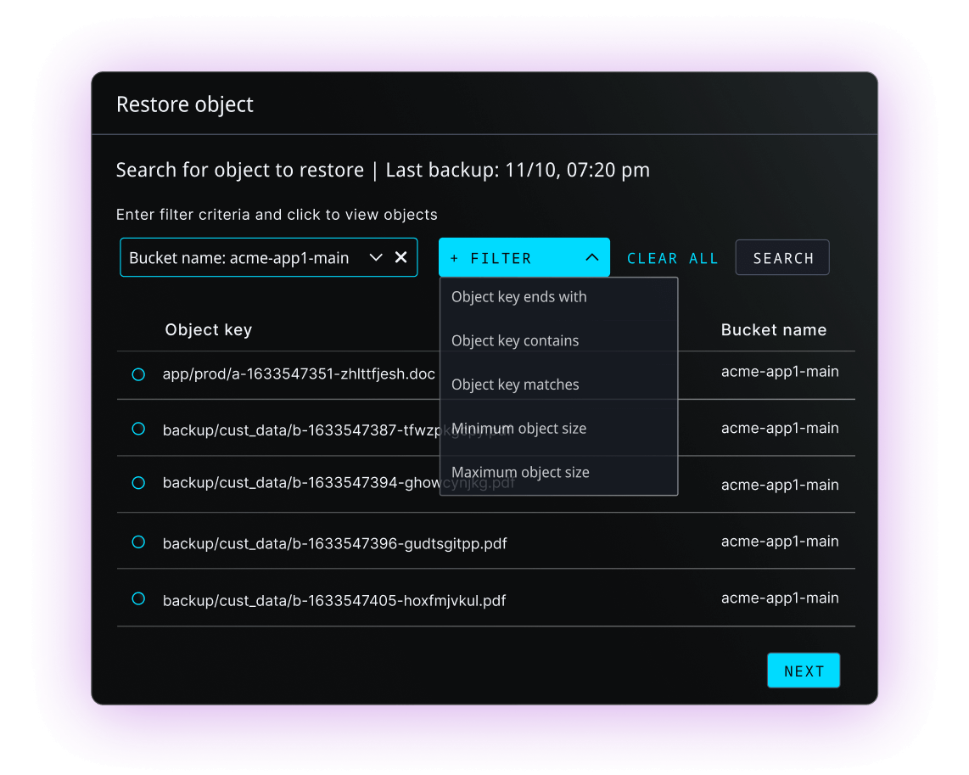Screen dimensions: 969x775
Task: Pick 'Object key matches' filter option
Action: pos(515,385)
